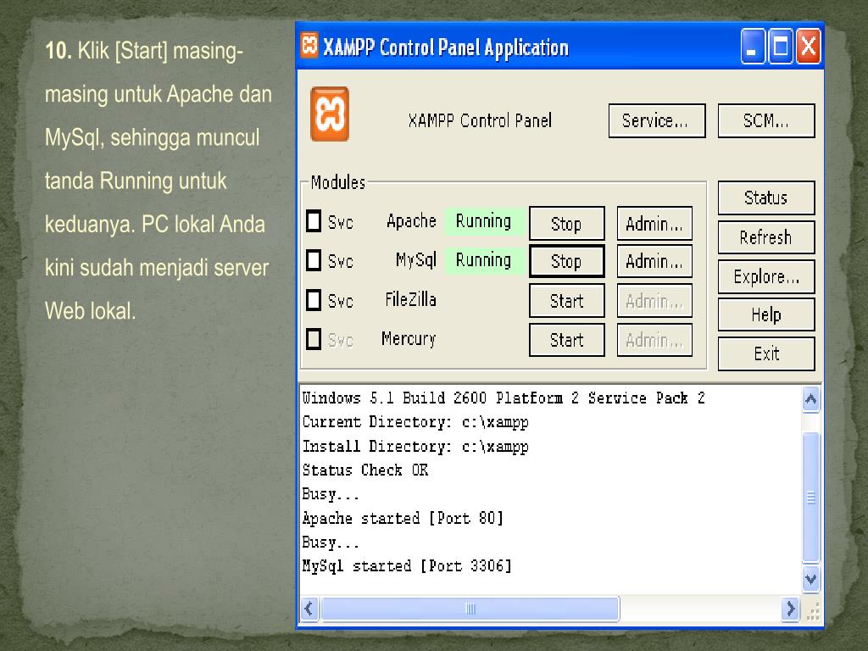The height and width of the screenshot is (651, 868).
Task: Stop the Apache module
Action: 567,224
